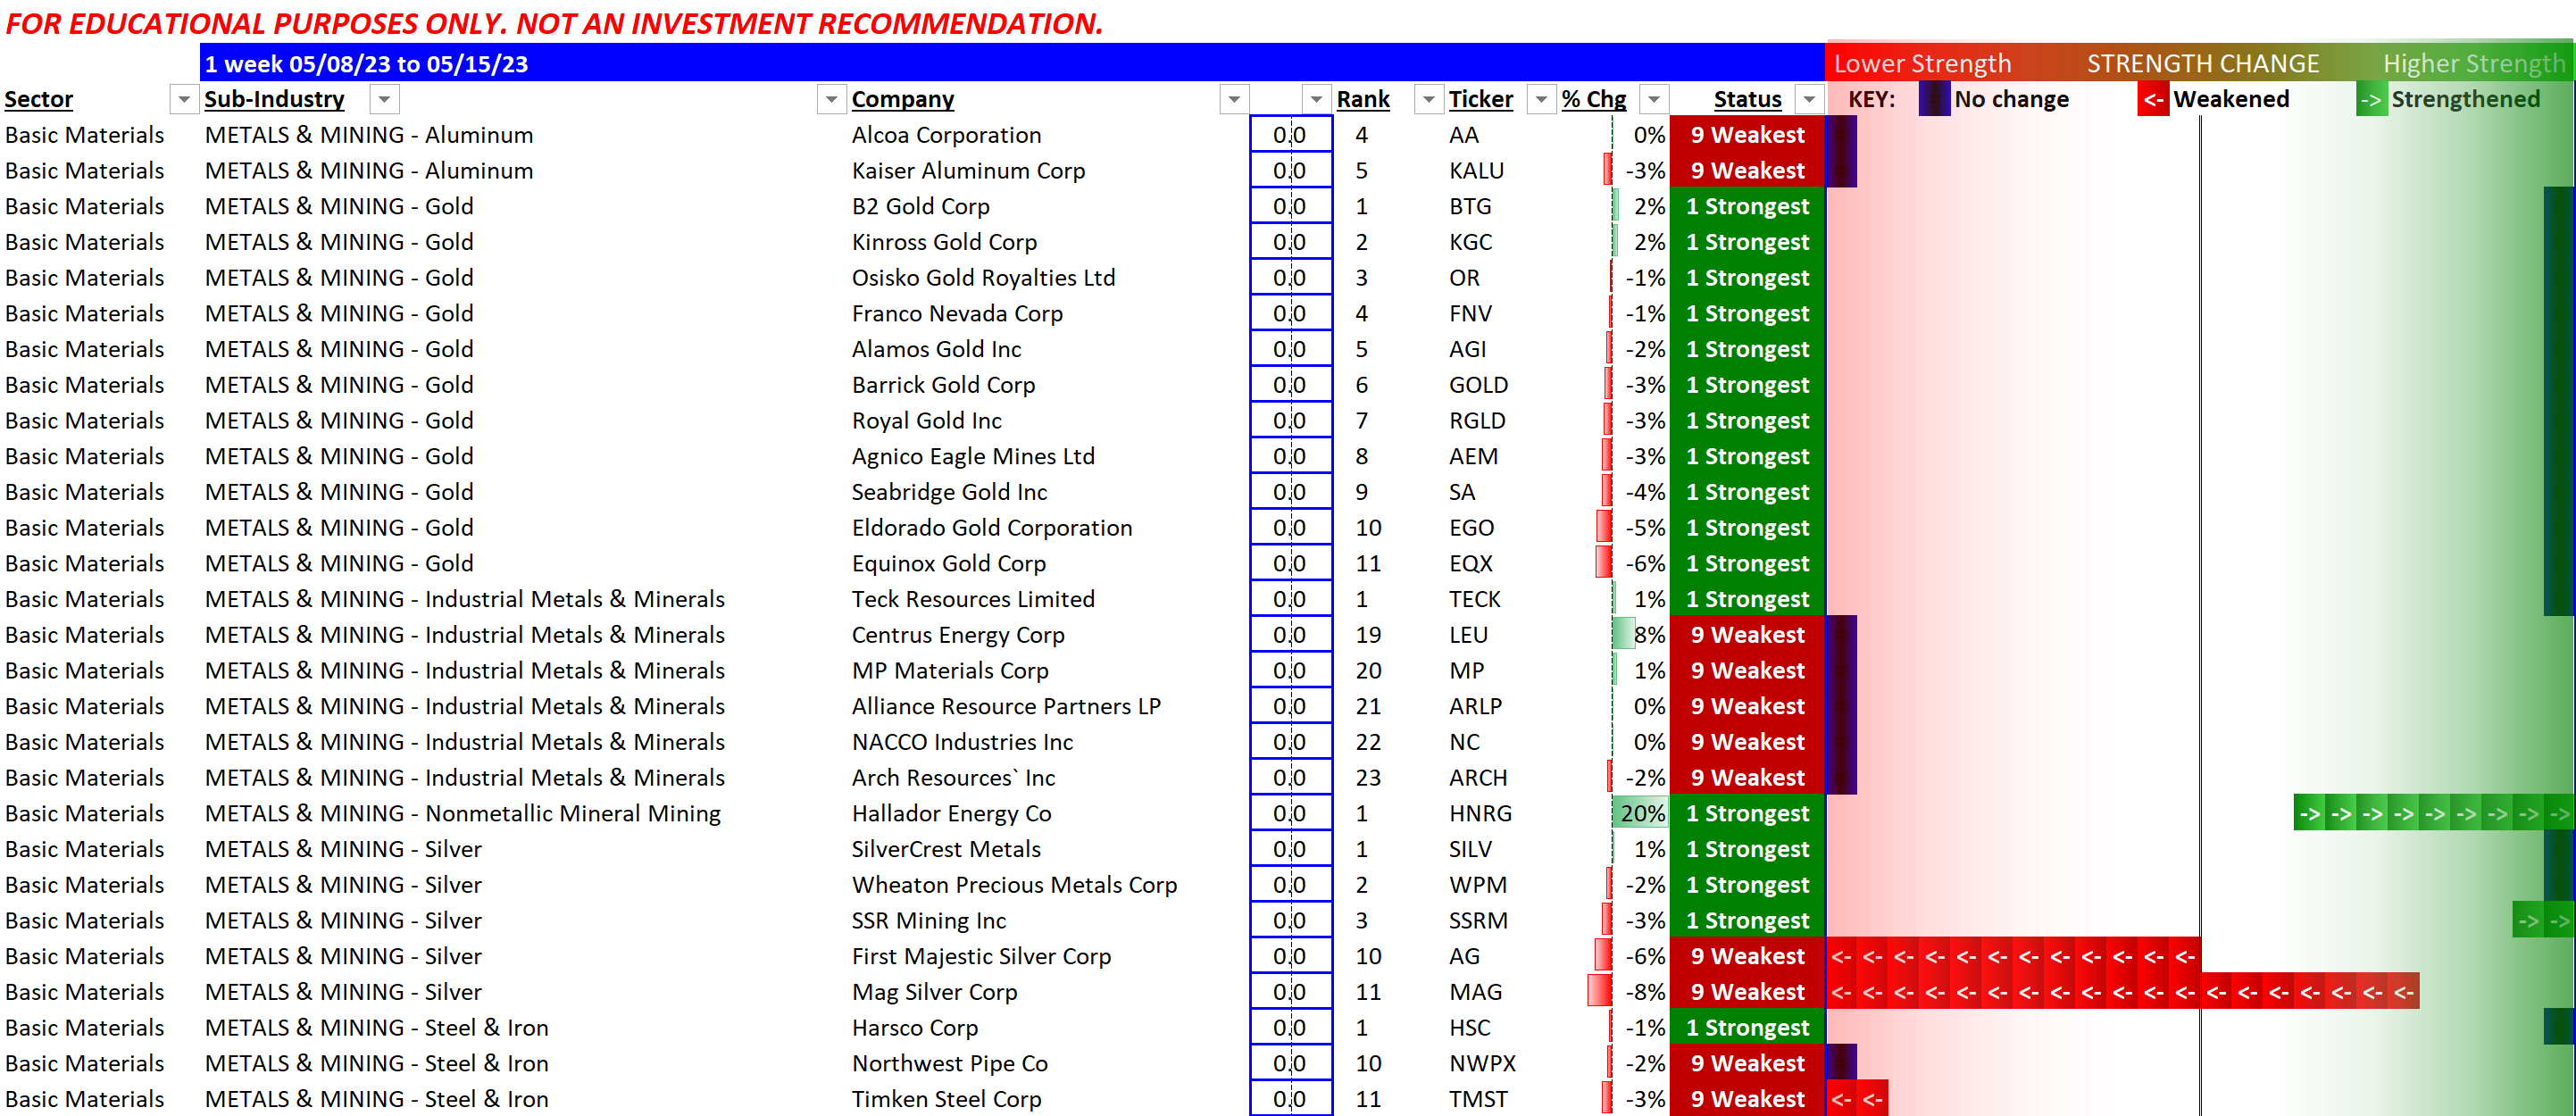Click the dark No change key swatch
Image resolution: width=2576 pixels, height=1116 pixels.
[1933, 99]
